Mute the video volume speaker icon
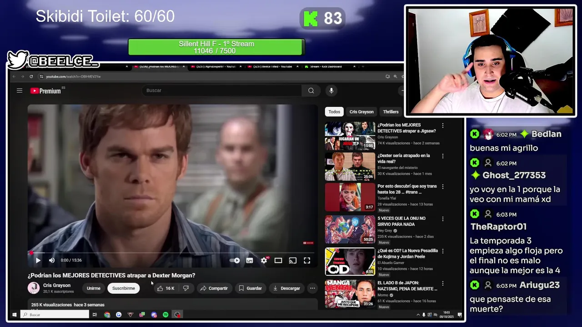Image resolution: width=582 pixels, height=327 pixels. (x=52, y=260)
